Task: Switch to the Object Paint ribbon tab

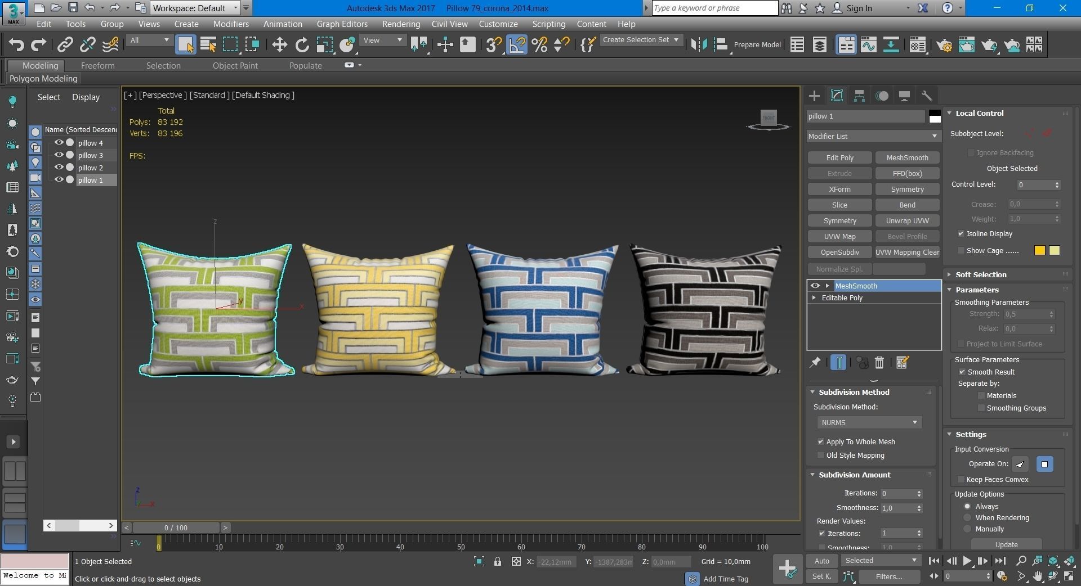Action: 235,66
